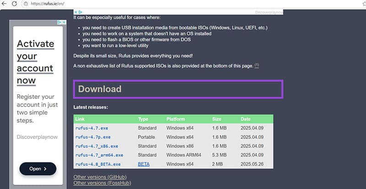
Task: Click Discoverplaynow text in sidebar ad
Action: click(37, 137)
